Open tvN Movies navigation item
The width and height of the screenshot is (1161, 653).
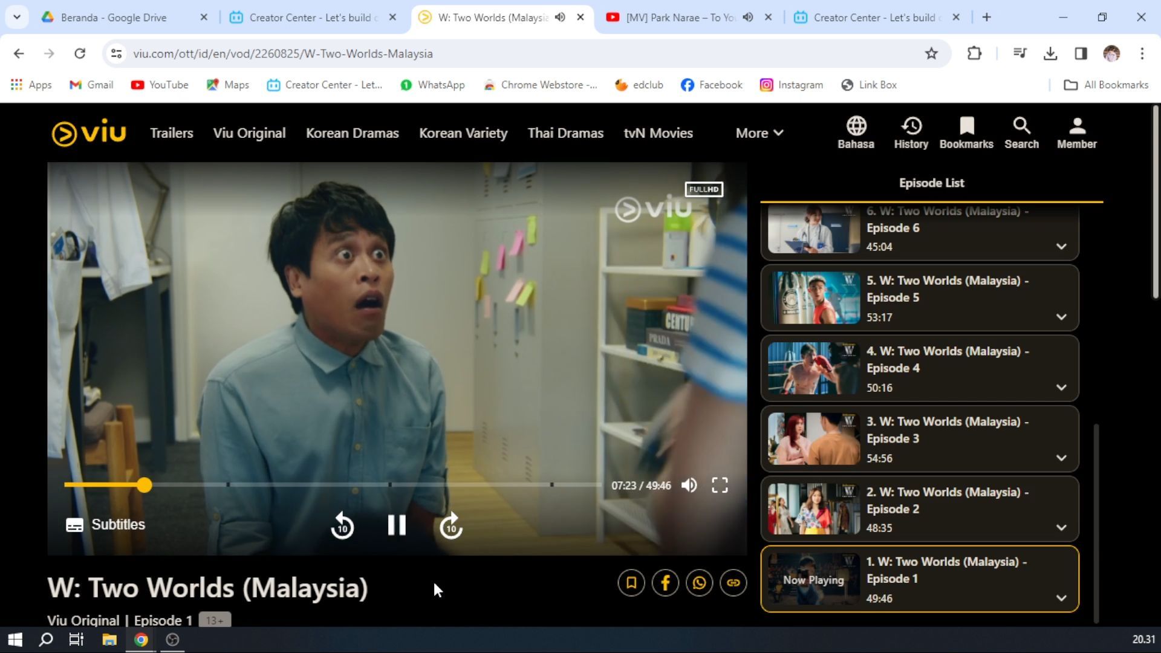click(x=658, y=133)
